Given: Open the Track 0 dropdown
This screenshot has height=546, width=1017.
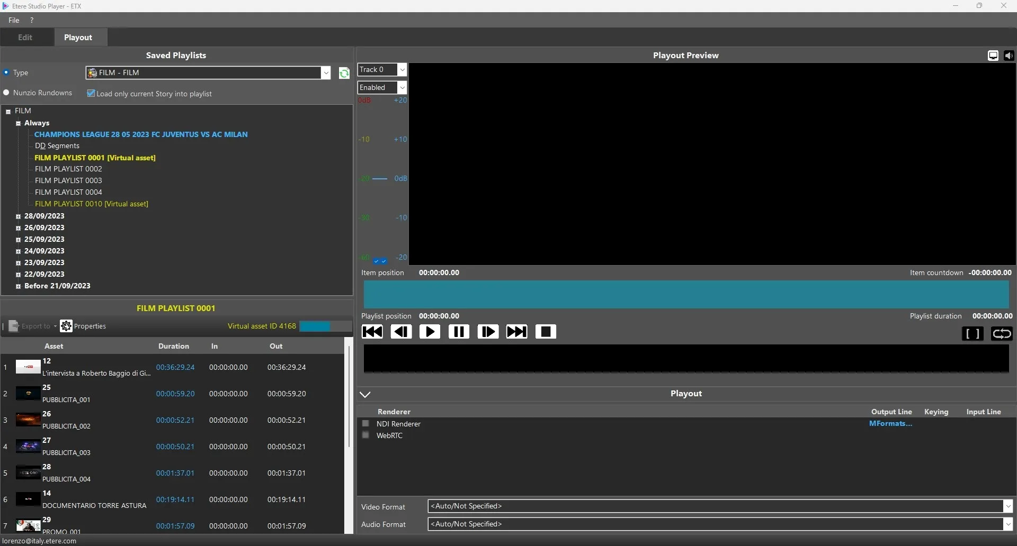Looking at the screenshot, I should pyautogui.click(x=382, y=70).
